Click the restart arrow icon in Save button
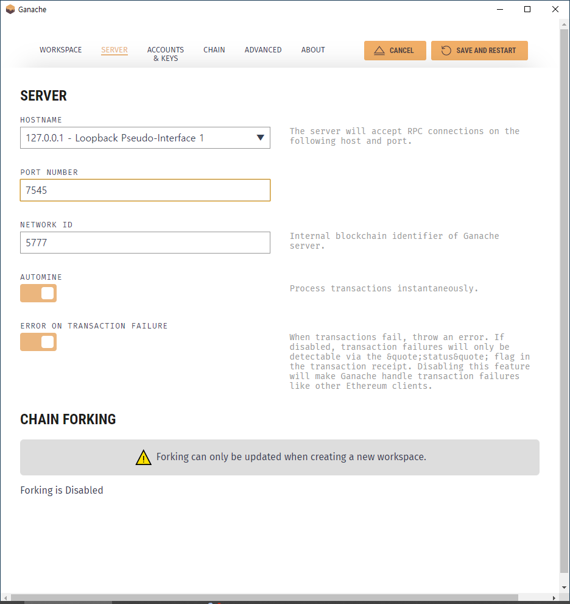570x604 pixels. tap(446, 51)
